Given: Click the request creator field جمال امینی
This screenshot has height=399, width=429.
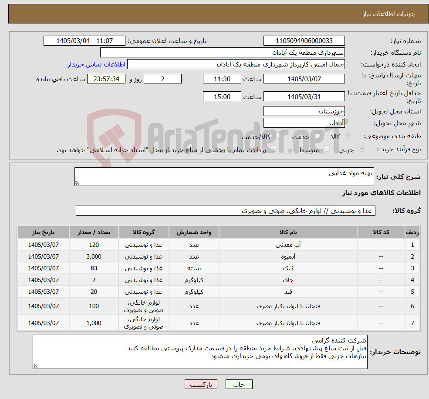Looking at the screenshot, I should click(236, 64).
